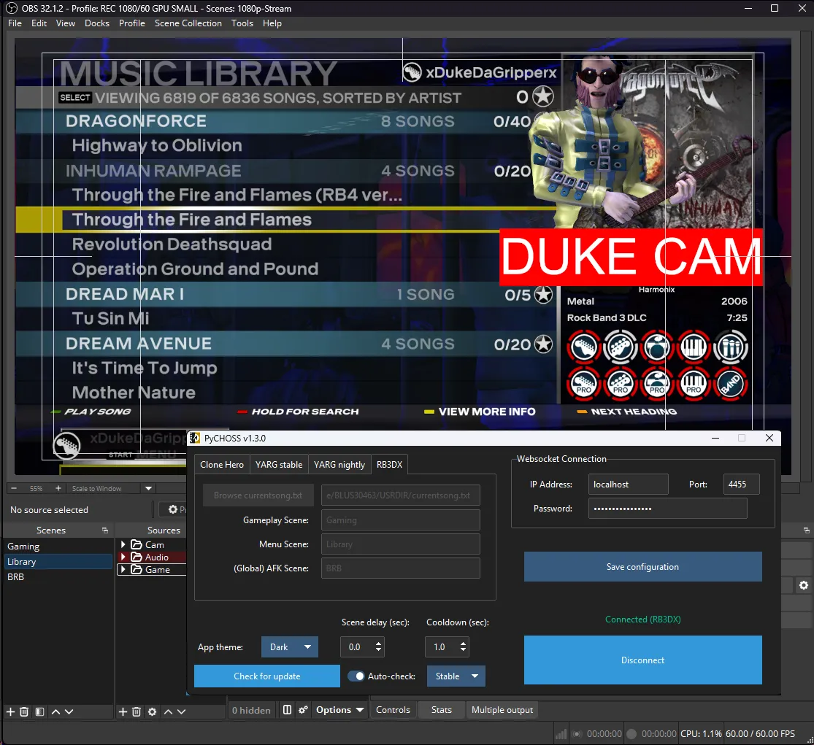Switch to the Multiple output tab
Image resolution: width=814 pixels, height=745 pixels.
[x=502, y=710]
